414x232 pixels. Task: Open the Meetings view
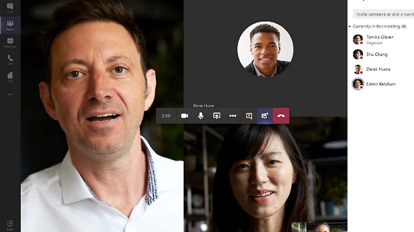click(10, 42)
